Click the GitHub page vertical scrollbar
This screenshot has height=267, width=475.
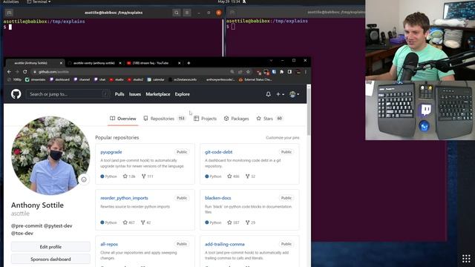309,112
